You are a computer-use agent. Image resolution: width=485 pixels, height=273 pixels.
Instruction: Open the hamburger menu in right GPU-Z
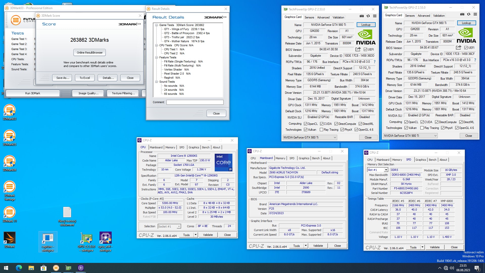pyautogui.click(x=475, y=14)
